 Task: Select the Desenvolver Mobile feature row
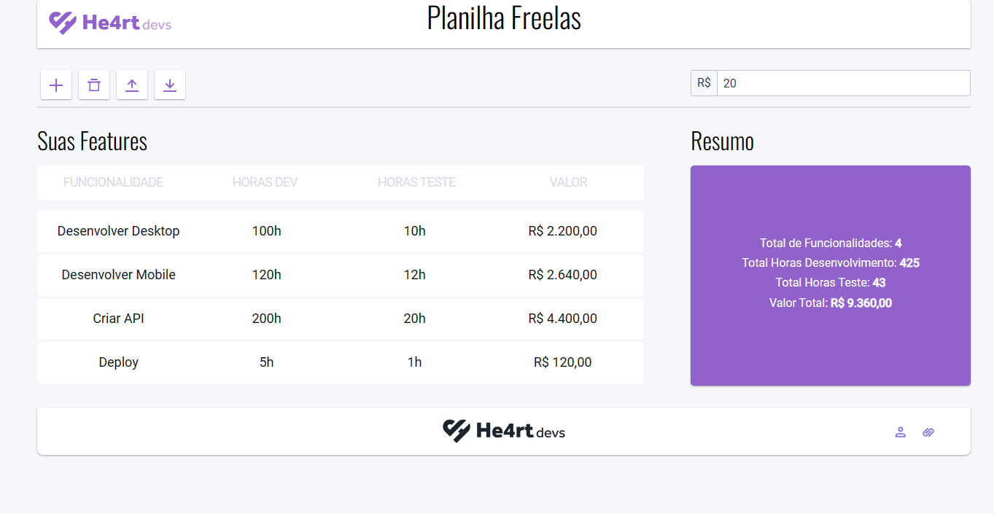tap(341, 275)
